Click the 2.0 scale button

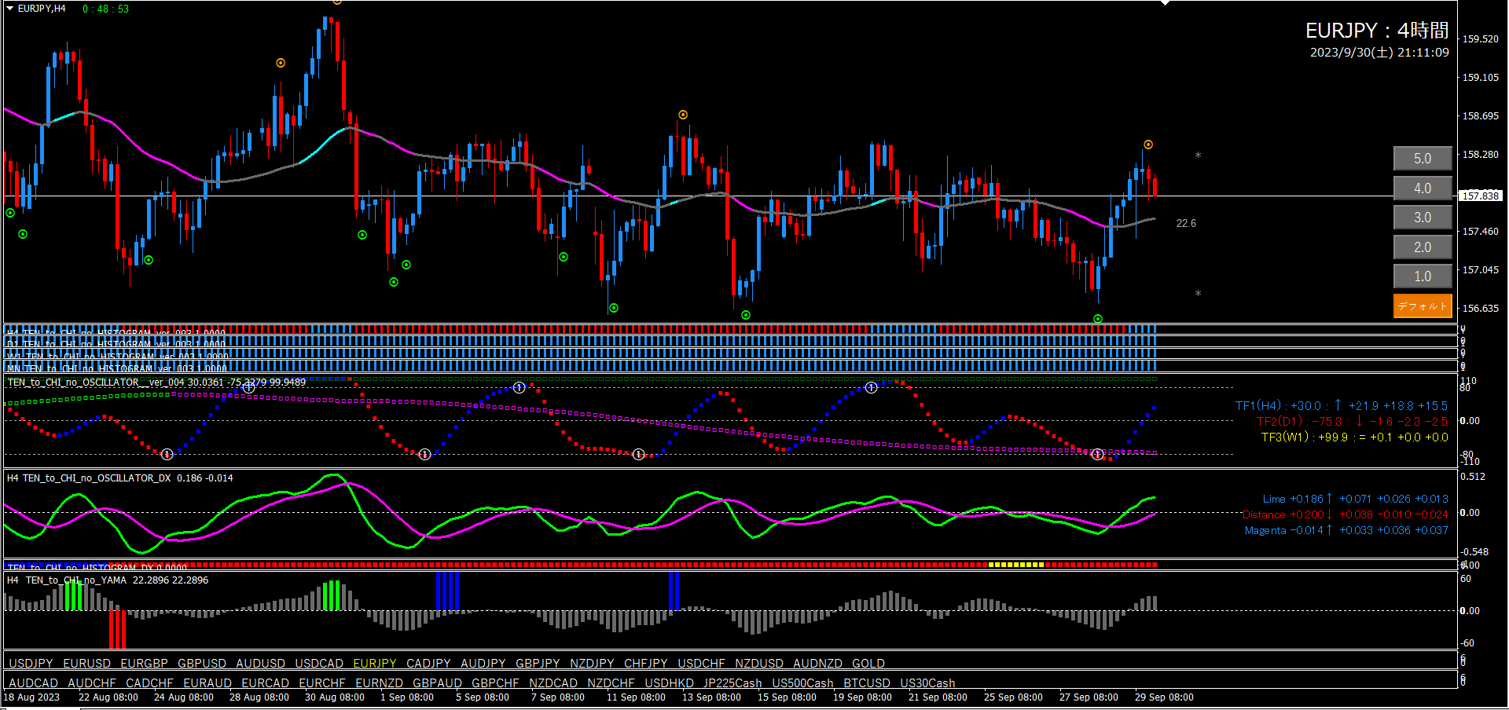[x=1423, y=247]
